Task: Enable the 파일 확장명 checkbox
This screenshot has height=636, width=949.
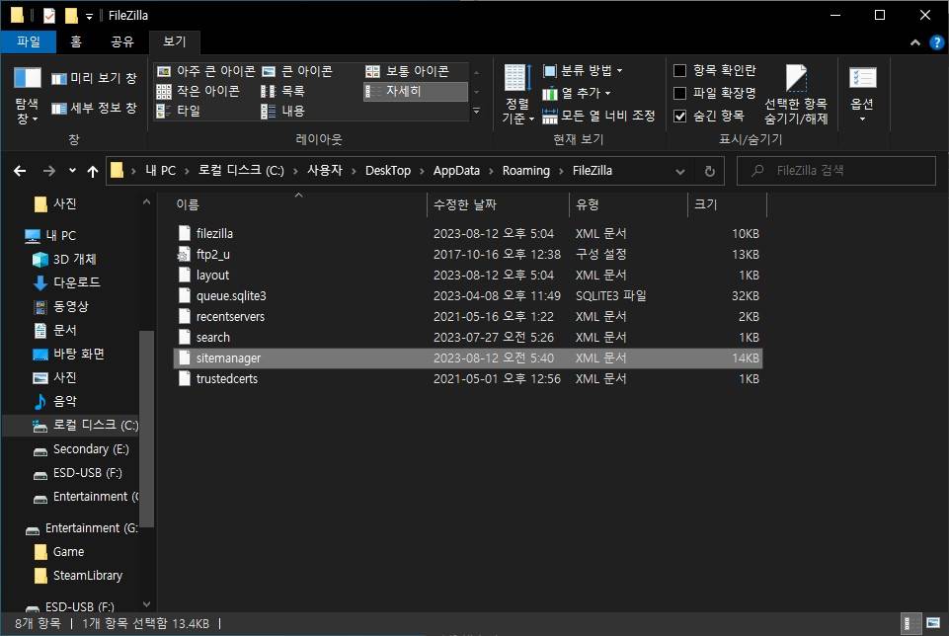Action: (x=680, y=93)
